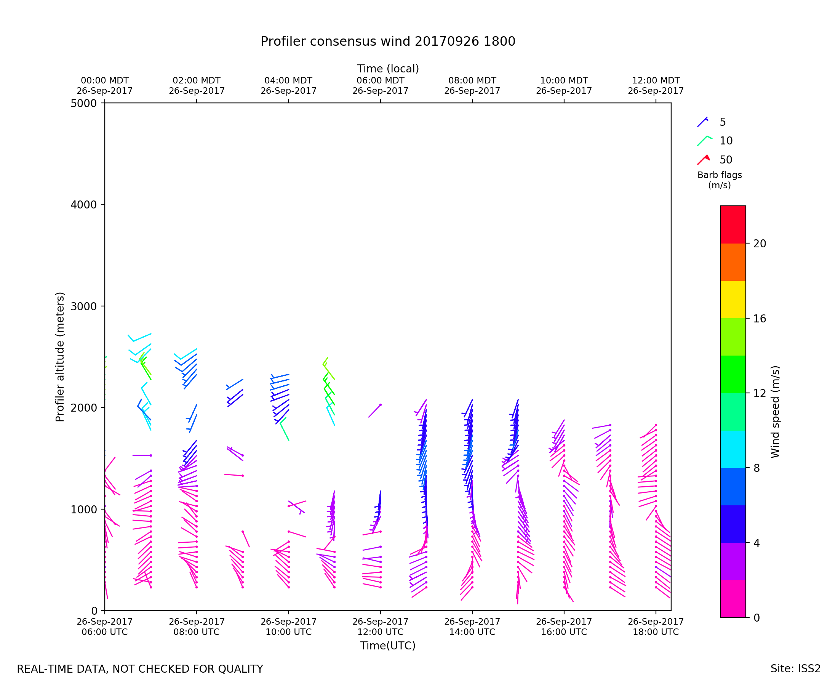Click the blue 5 m/s barb flag icon
838x686 pixels.
(702, 122)
